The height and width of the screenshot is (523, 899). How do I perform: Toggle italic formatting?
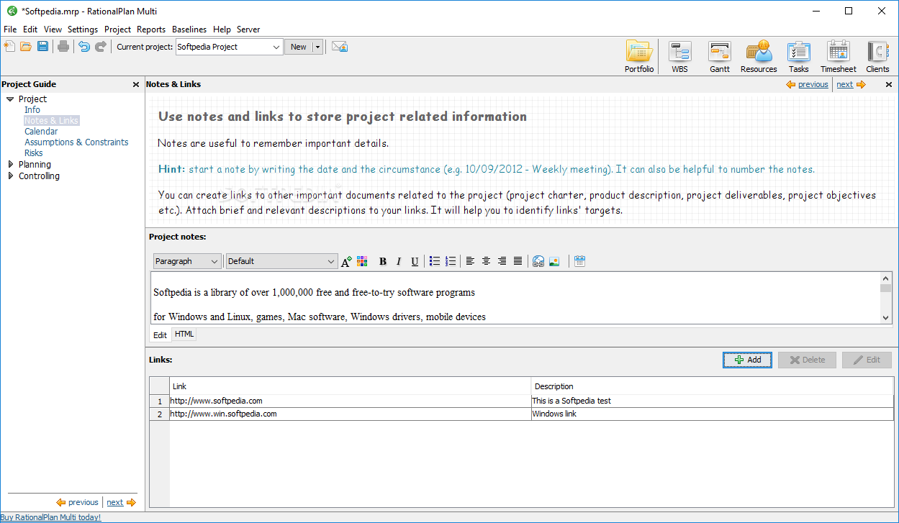(x=399, y=261)
